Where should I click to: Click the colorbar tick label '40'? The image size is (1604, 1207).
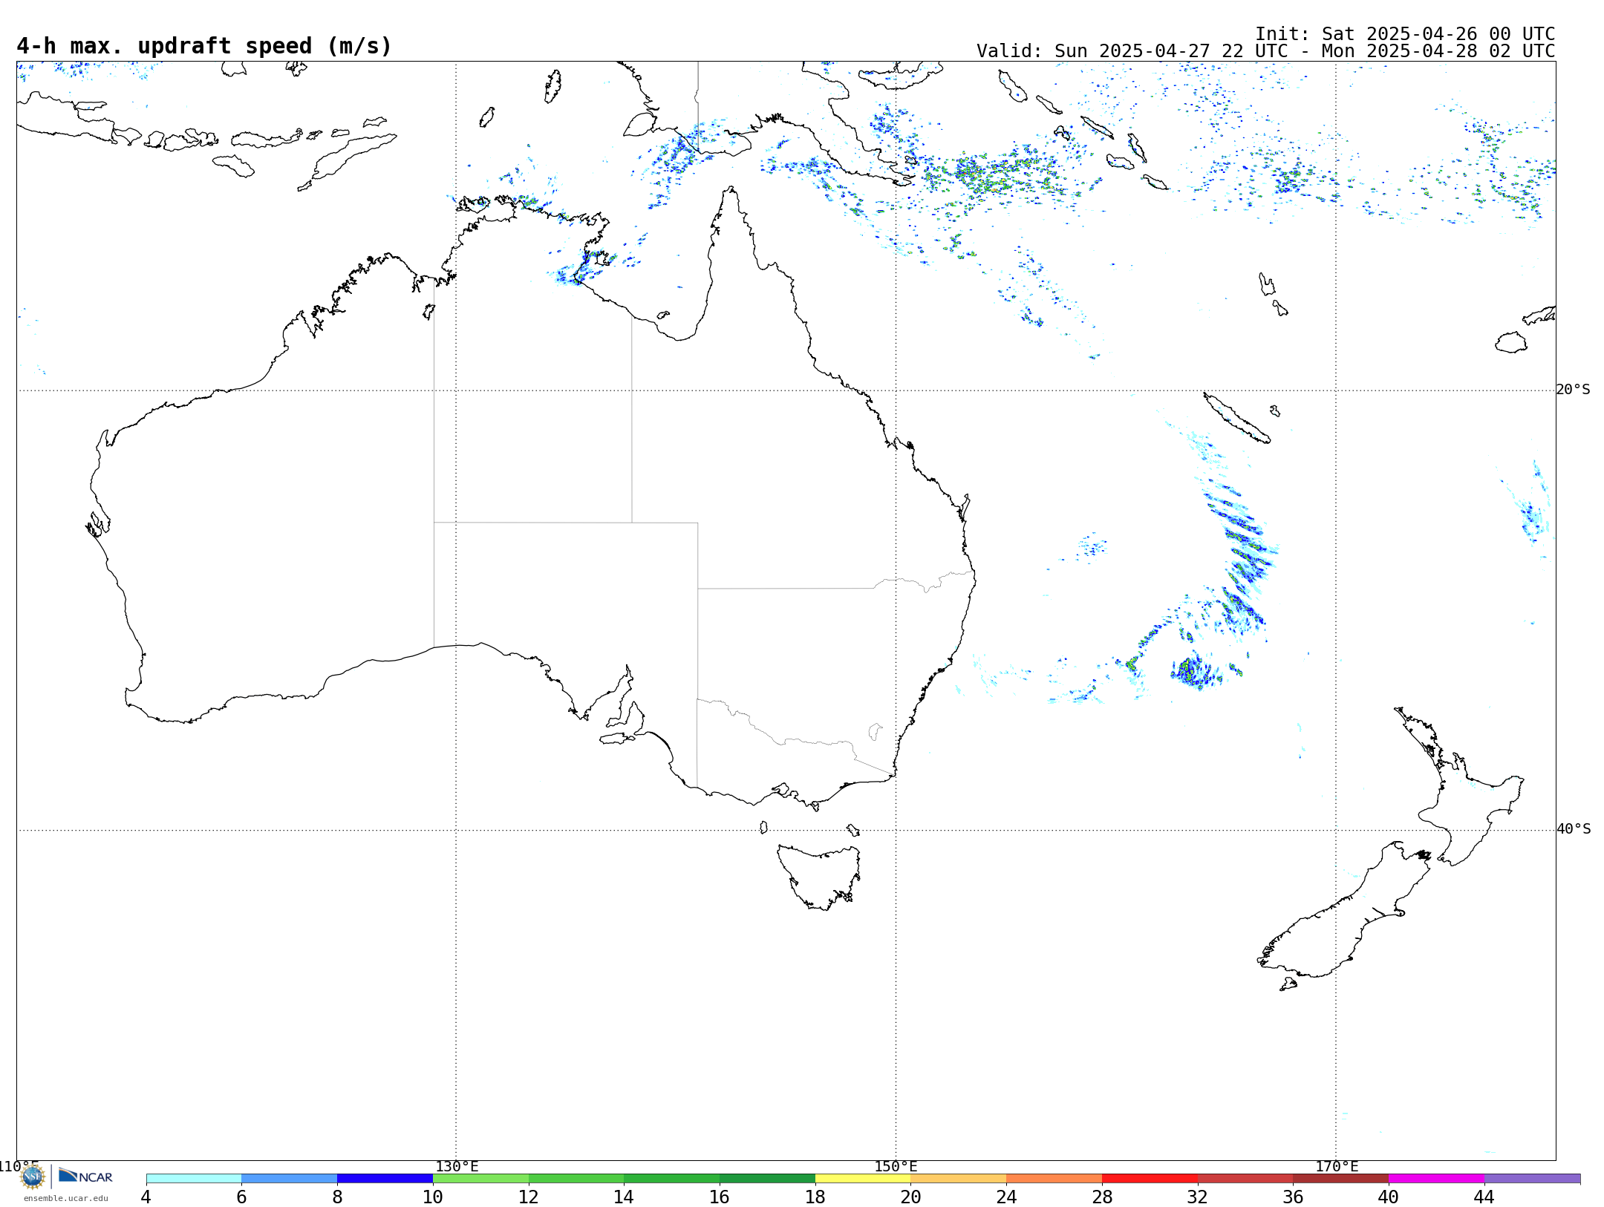[1389, 1197]
